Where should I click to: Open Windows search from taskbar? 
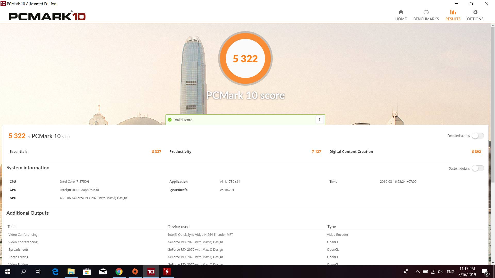click(x=23, y=272)
